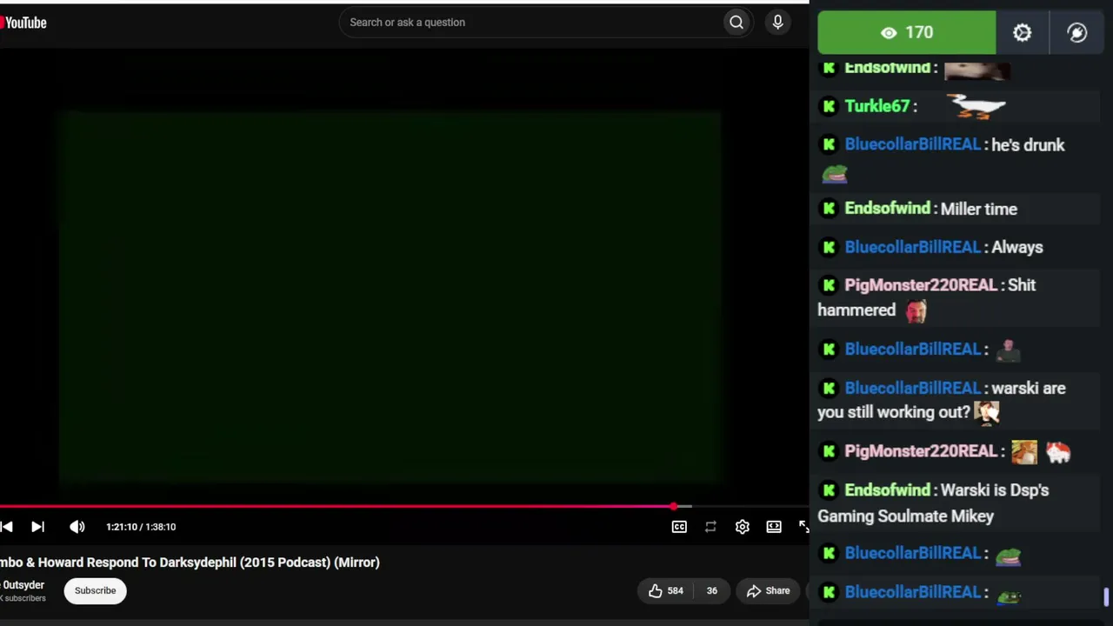The width and height of the screenshot is (1113, 626).
Task: Click the Kick badge beside 'Miller time'
Action: [829, 209]
